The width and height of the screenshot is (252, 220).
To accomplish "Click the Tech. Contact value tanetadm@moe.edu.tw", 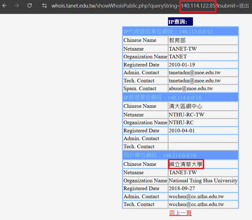I will point(203,81).
